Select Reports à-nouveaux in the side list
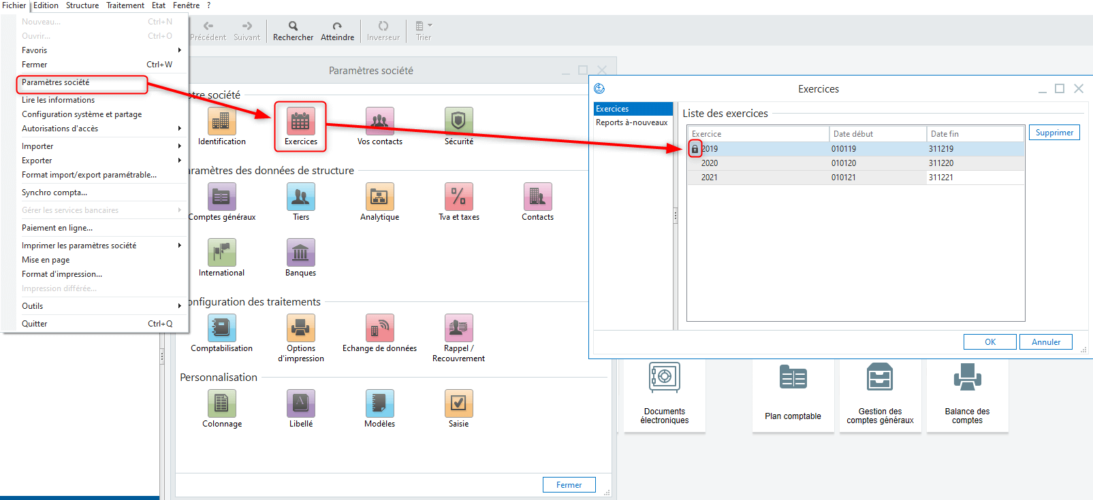1093x500 pixels. coord(631,122)
